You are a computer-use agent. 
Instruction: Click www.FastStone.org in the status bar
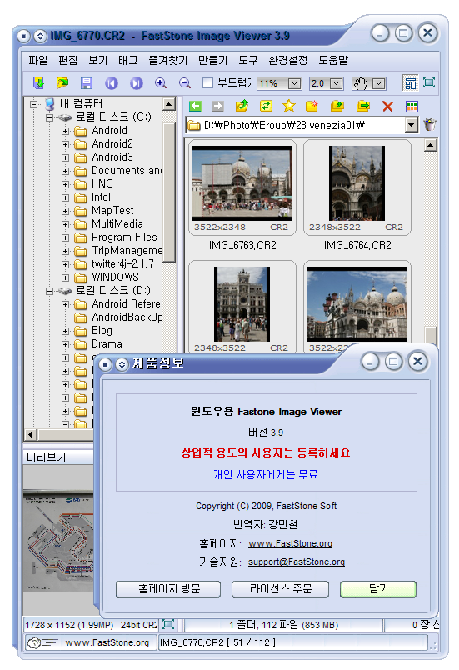(x=107, y=642)
